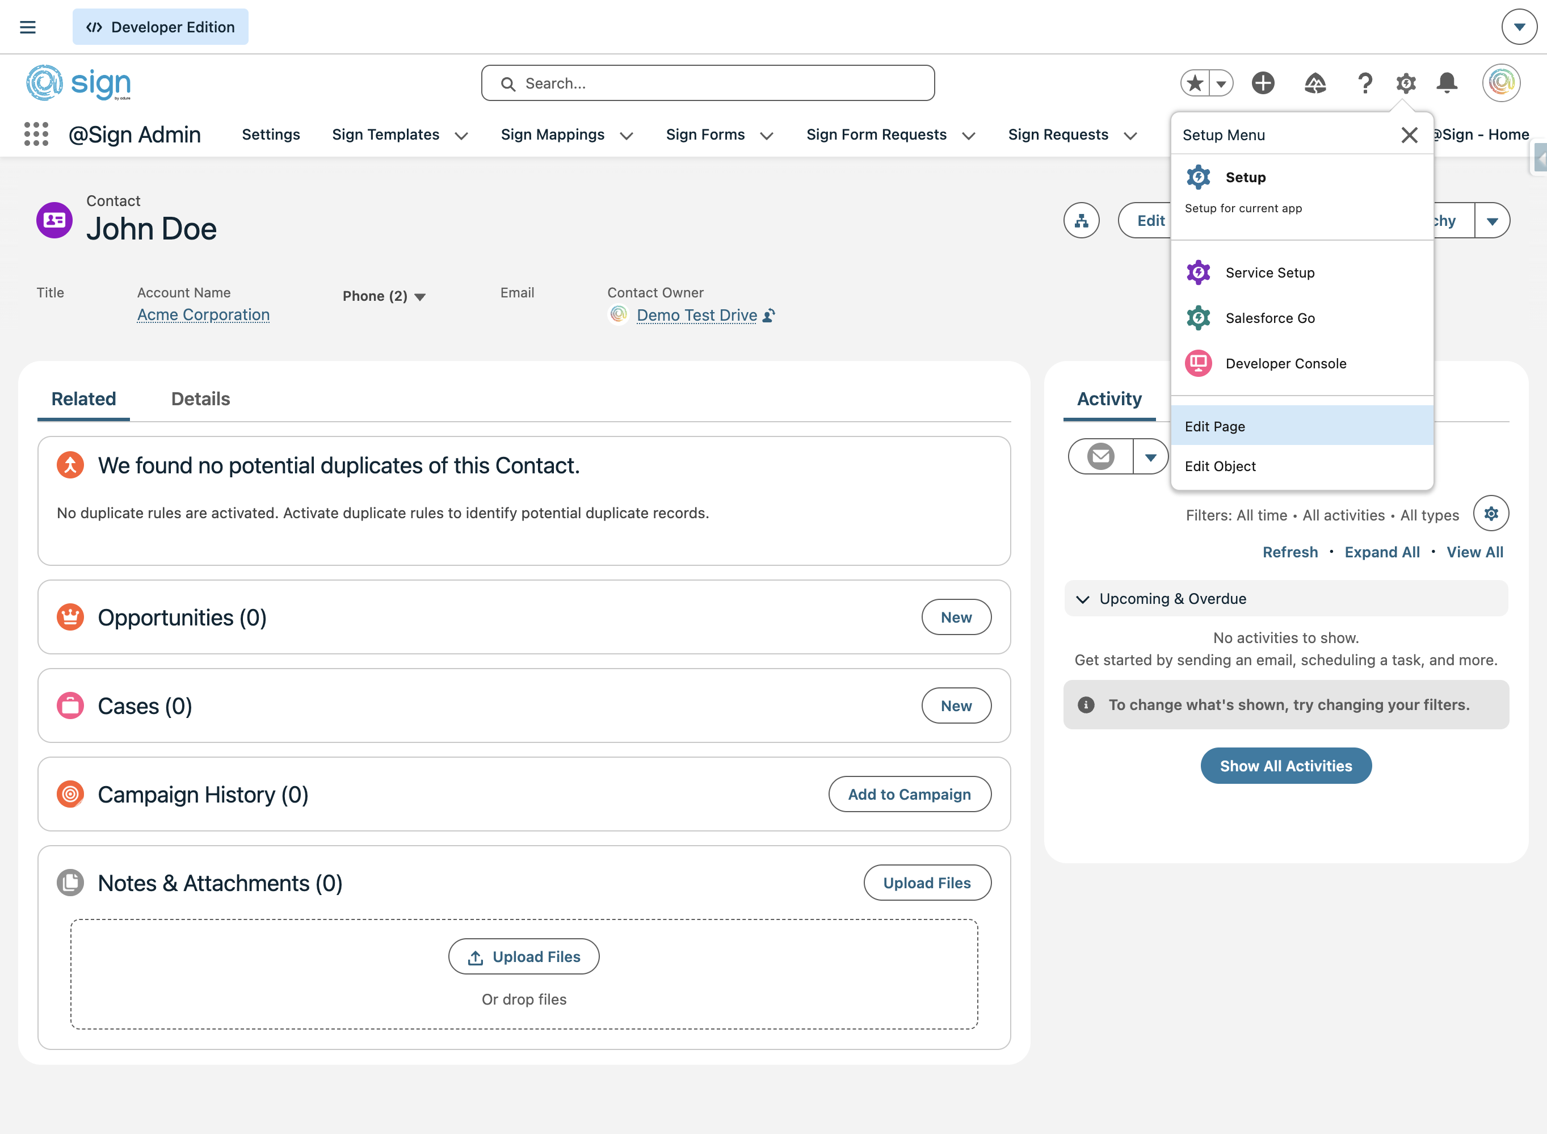Switch to the Details tab

[x=200, y=399]
